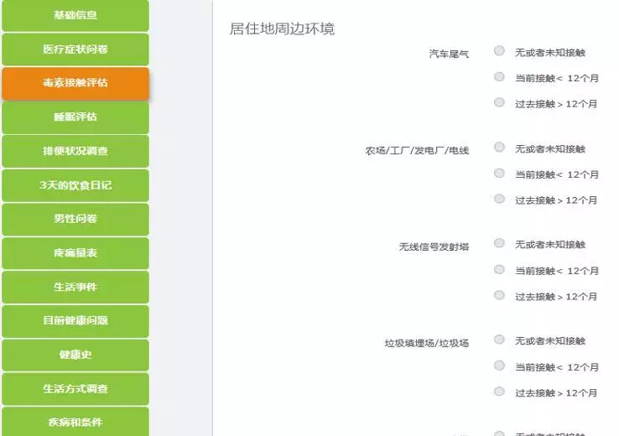Open the 疼痛量表 section
Image resolution: width=619 pixels, height=436 pixels.
[x=75, y=253]
